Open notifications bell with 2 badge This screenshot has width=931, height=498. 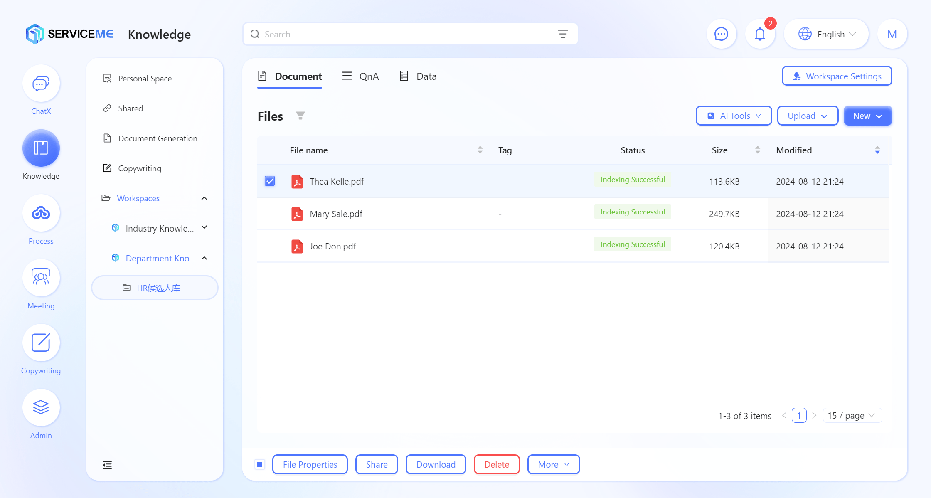tap(760, 34)
